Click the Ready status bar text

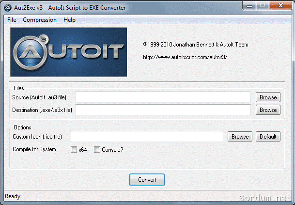[x=13, y=196]
